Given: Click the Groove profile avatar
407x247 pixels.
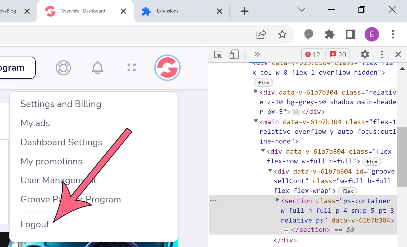Looking at the screenshot, I should coord(167,68).
